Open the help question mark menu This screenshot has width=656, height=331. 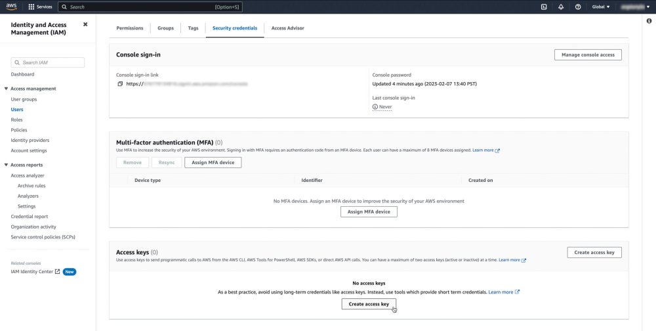(578, 7)
